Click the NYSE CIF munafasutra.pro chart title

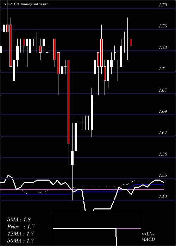pyautogui.click(x=26, y=4)
